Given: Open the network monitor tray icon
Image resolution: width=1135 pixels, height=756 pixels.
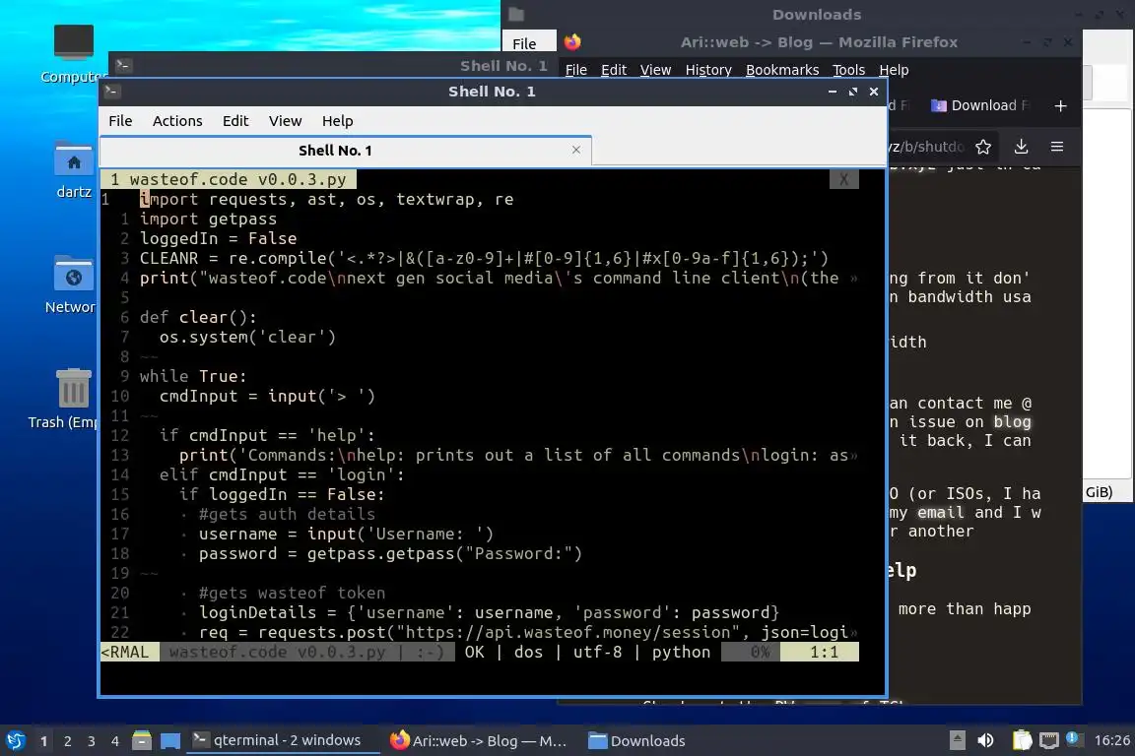Looking at the screenshot, I should (1048, 740).
